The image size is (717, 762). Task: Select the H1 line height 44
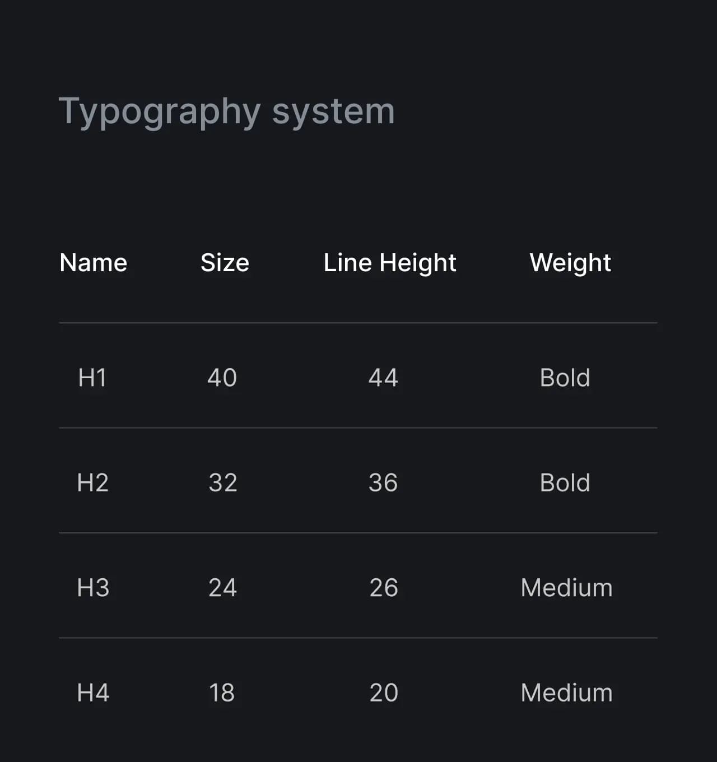click(x=383, y=378)
